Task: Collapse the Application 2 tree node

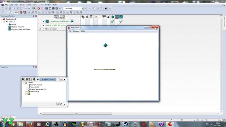Action: pyautogui.click(x=1, y=19)
